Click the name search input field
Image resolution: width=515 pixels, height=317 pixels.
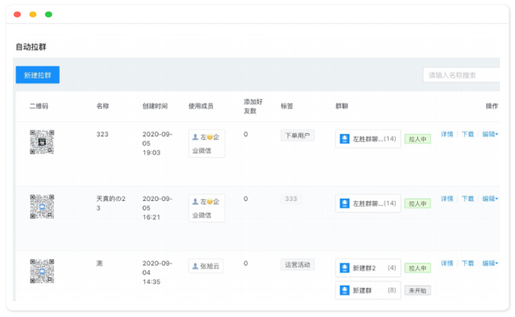[x=460, y=75]
